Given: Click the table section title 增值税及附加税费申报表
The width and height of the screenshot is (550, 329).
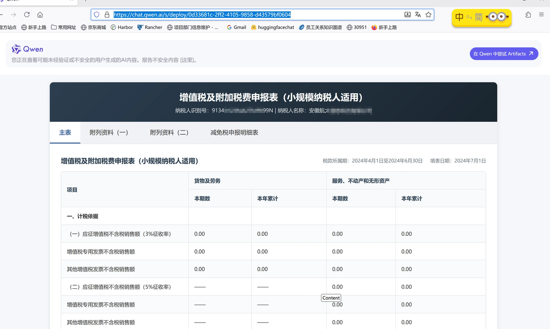Looking at the screenshot, I should pos(130,161).
